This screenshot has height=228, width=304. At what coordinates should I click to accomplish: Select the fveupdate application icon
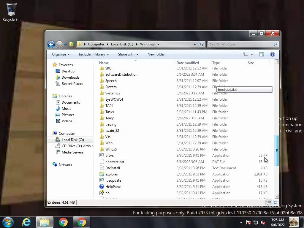pyautogui.click(x=102, y=180)
